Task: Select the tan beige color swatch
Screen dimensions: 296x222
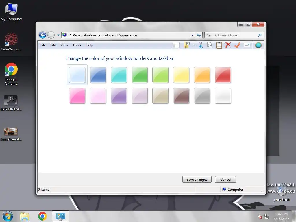Action: coord(160,96)
